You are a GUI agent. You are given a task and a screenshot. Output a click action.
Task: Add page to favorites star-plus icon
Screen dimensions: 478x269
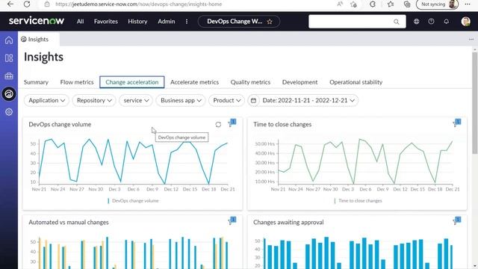[353, 4]
